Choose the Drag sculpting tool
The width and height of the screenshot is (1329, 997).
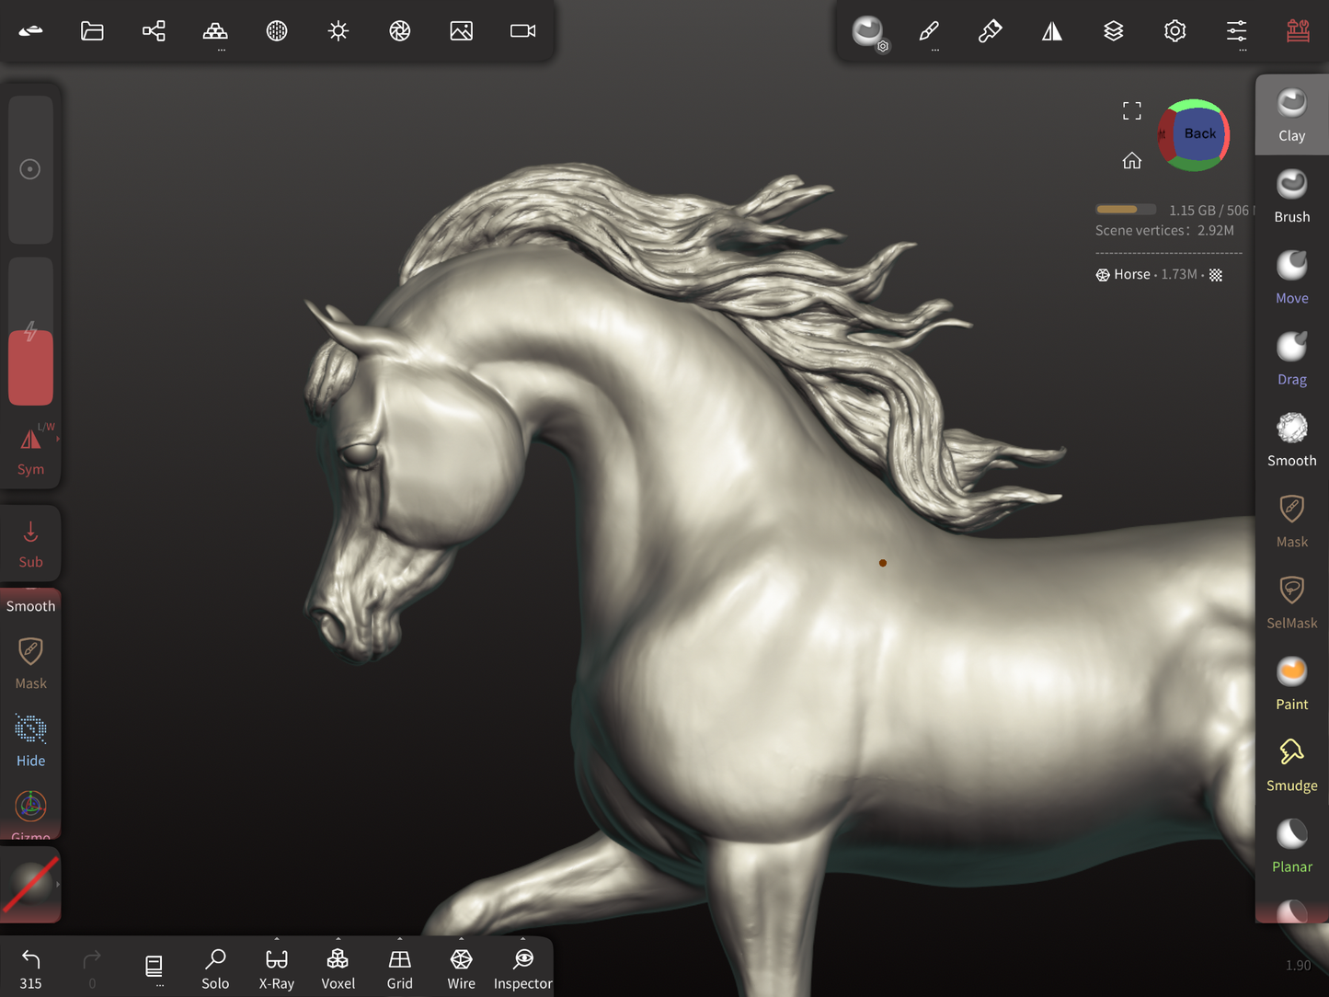pos(1291,359)
